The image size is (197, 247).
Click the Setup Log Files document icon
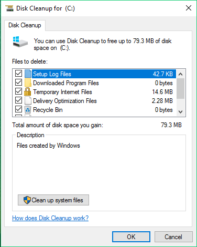[28, 74]
